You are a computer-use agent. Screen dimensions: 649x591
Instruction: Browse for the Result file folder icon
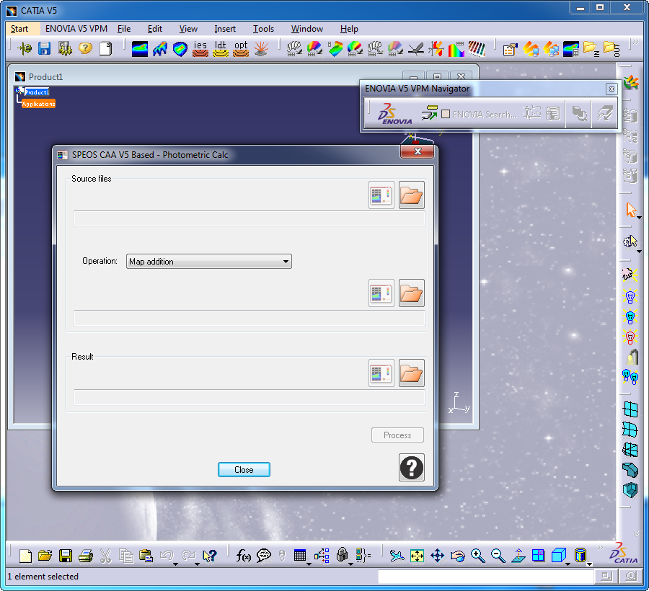(412, 373)
